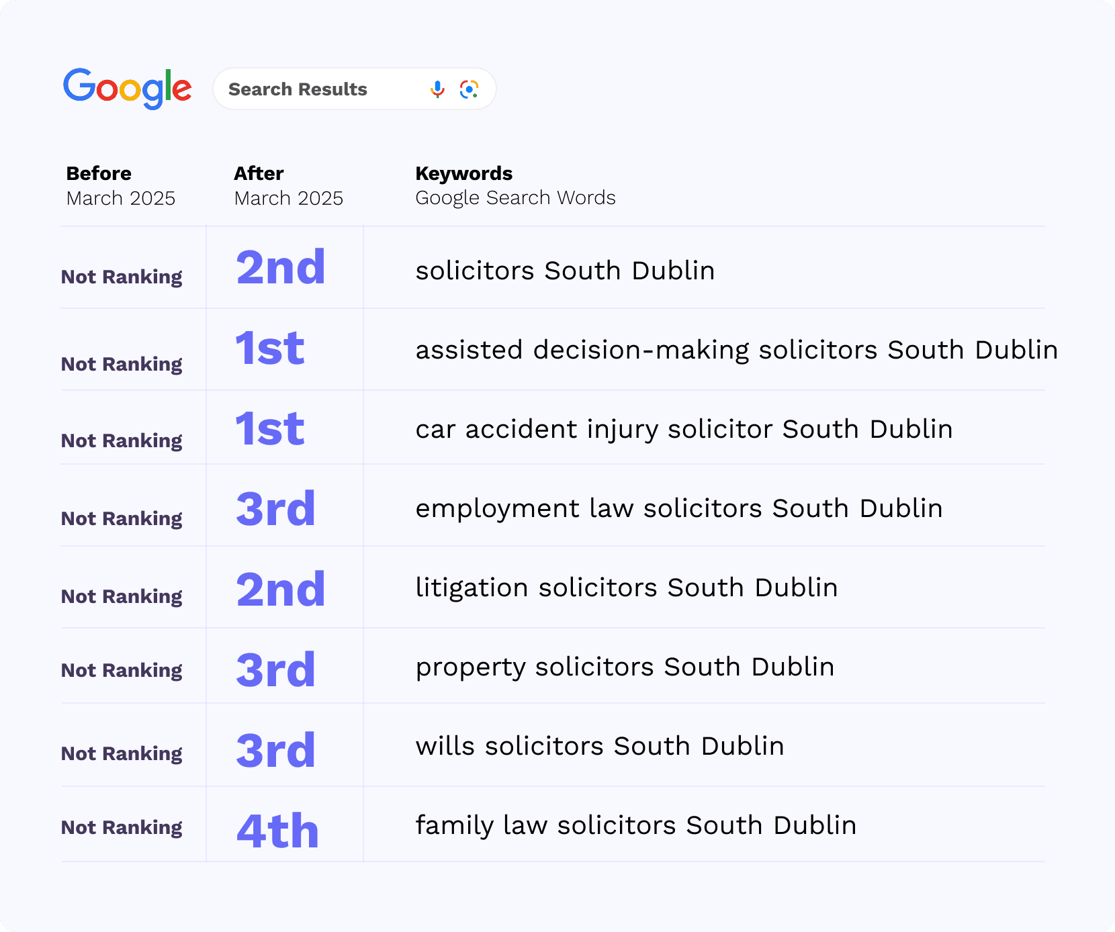The height and width of the screenshot is (932, 1115).
Task: Select keyword "solicitors South Dublin"
Action: (564, 271)
